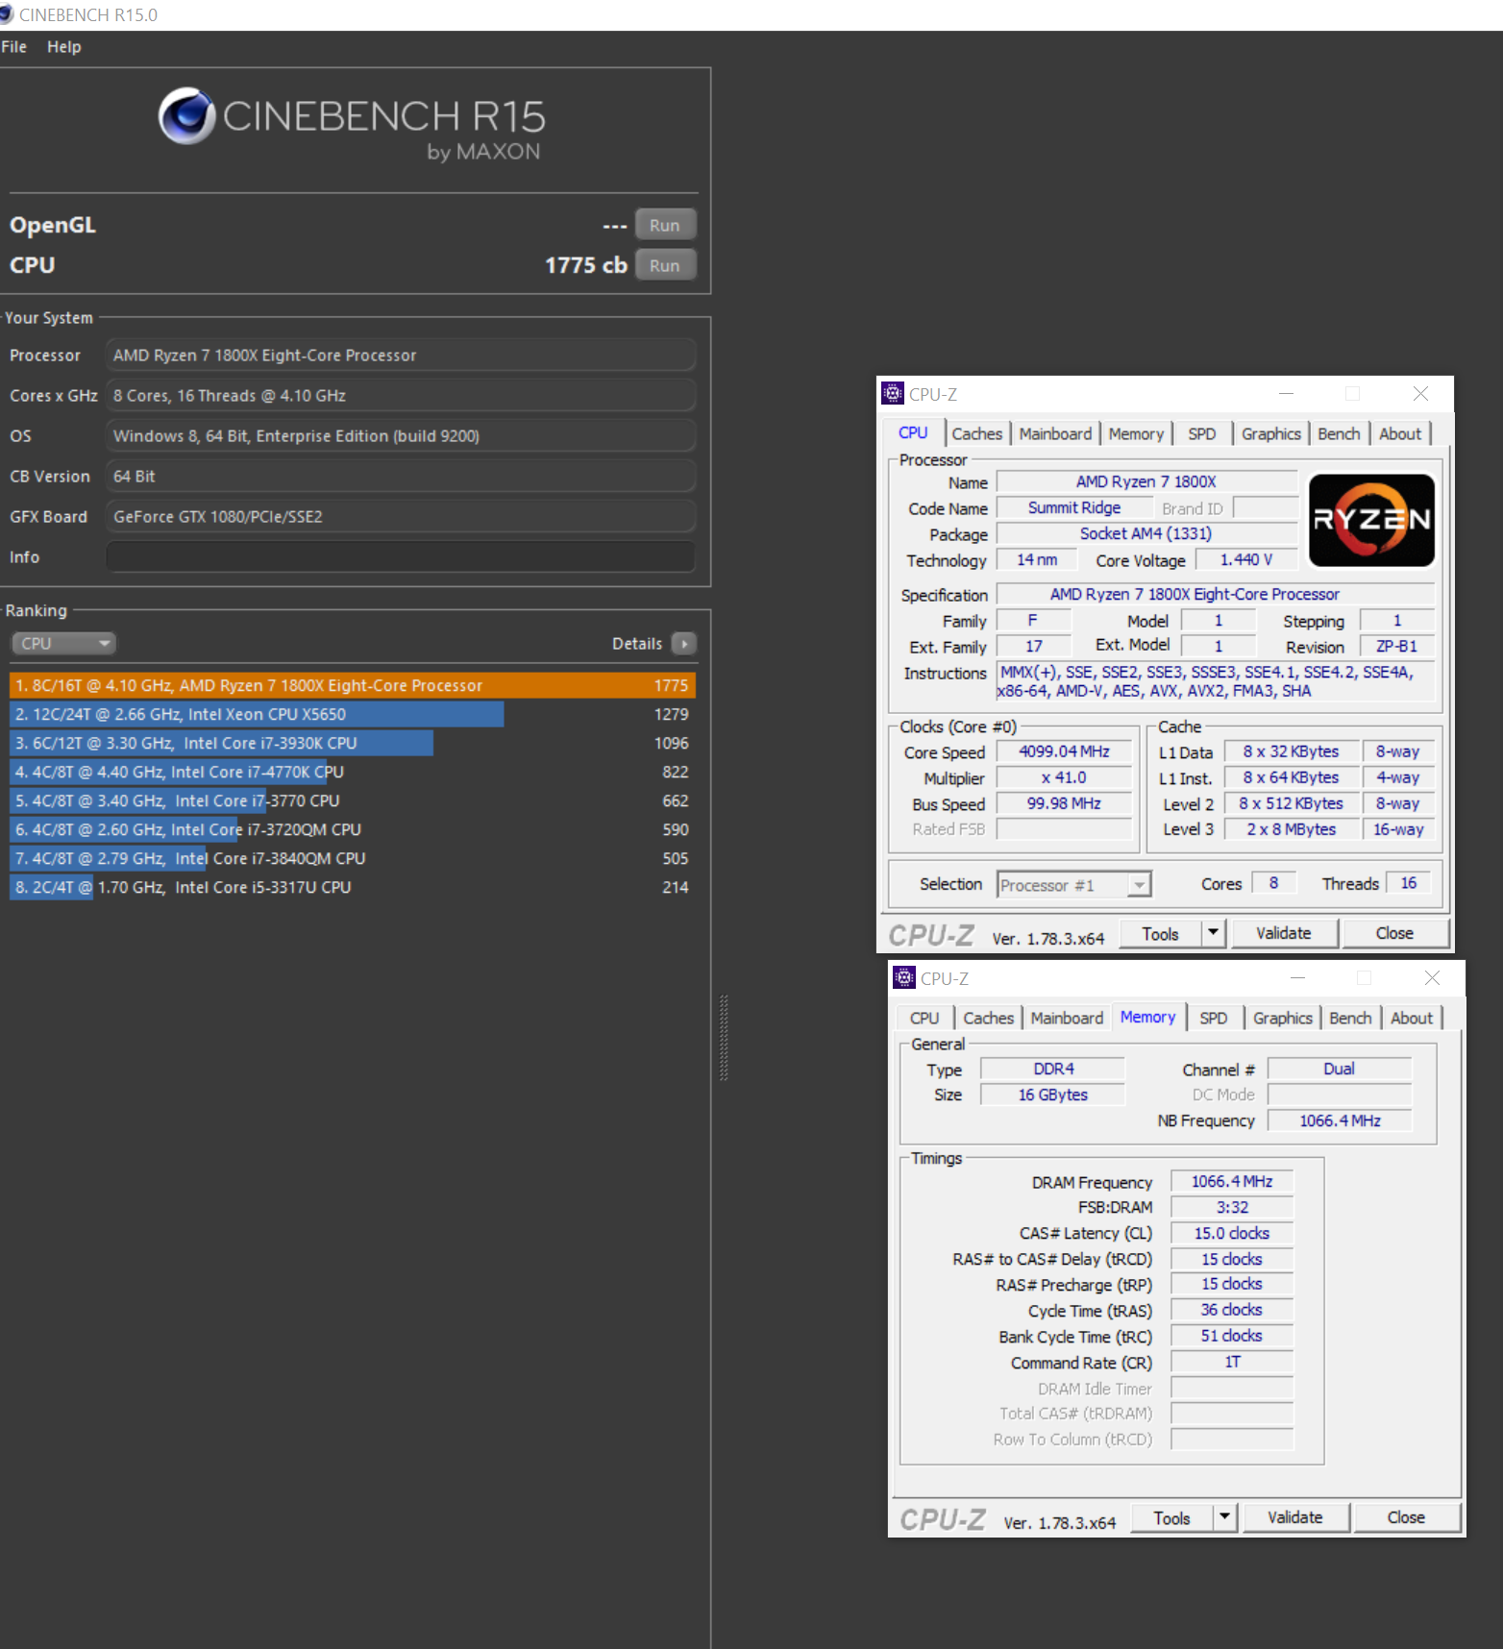This screenshot has height=1649, width=1503.
Task: Click Validate in top CPU-Z window
Action: [x=1284, y=933]
